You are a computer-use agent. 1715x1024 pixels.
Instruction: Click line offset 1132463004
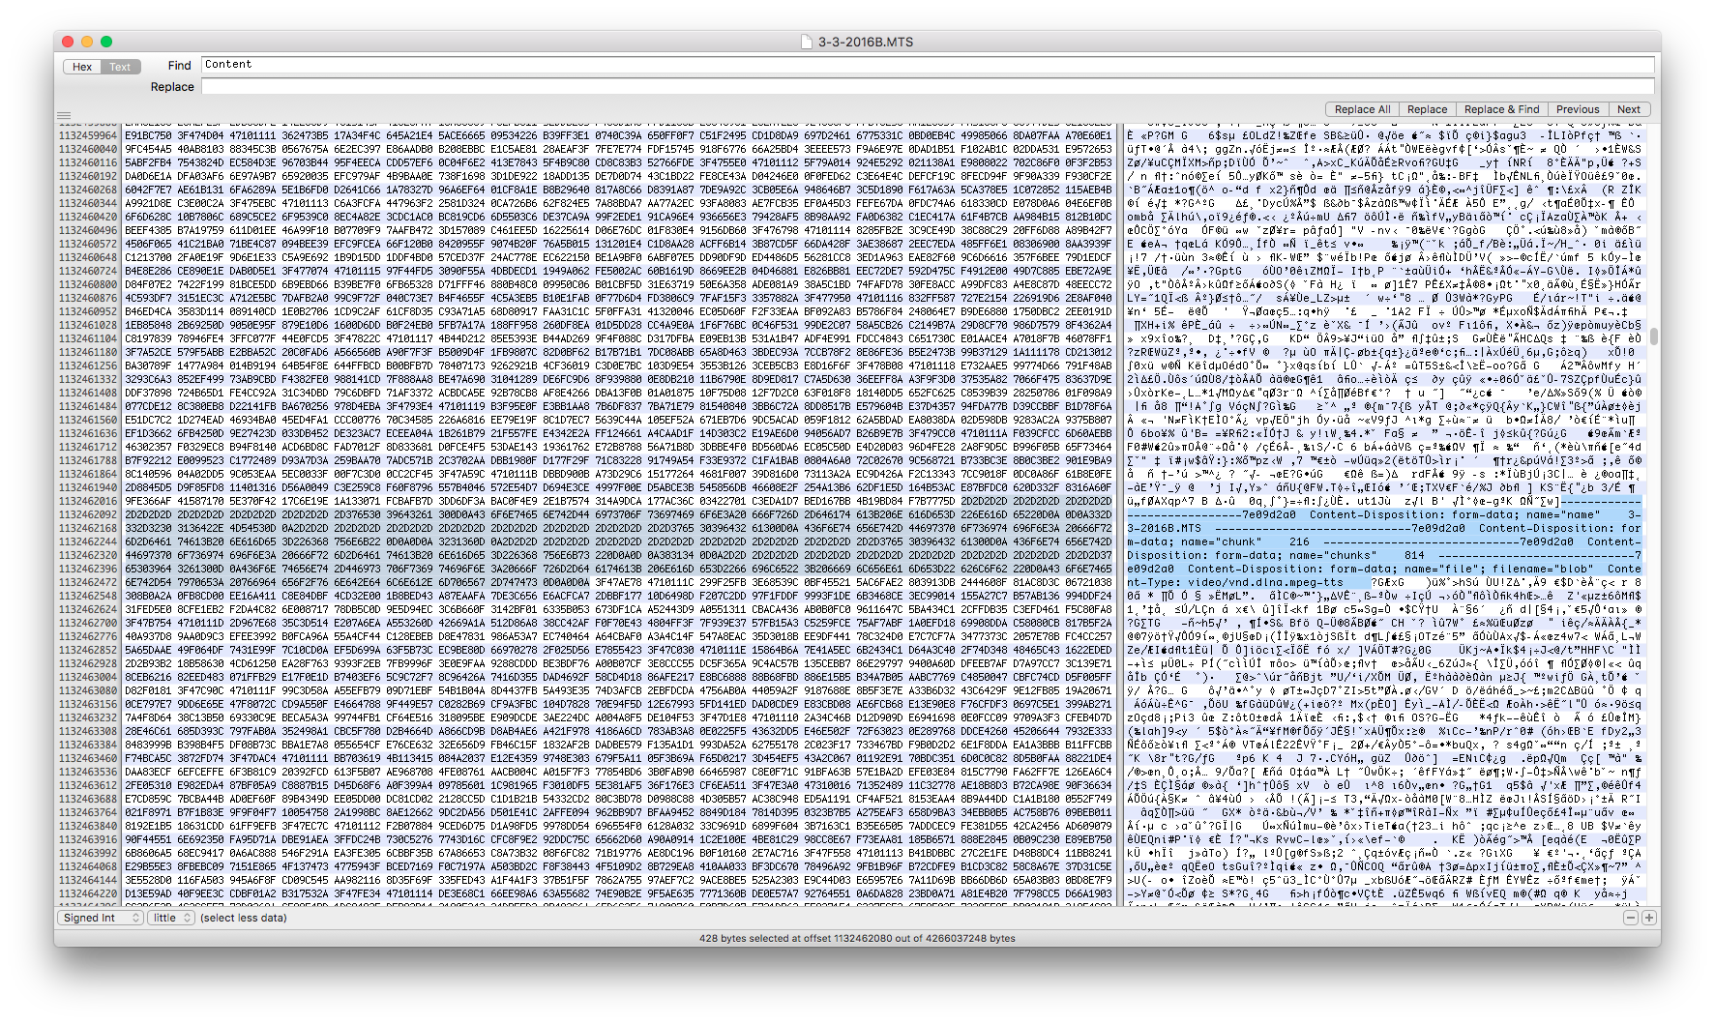[88, 677]
